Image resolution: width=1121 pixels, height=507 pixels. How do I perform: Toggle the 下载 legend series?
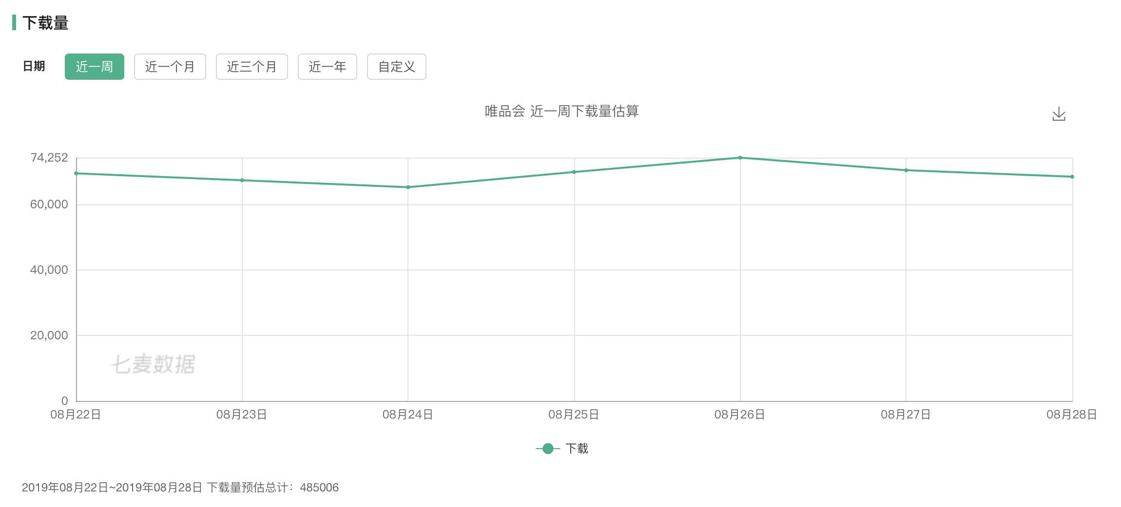(577, 448)
